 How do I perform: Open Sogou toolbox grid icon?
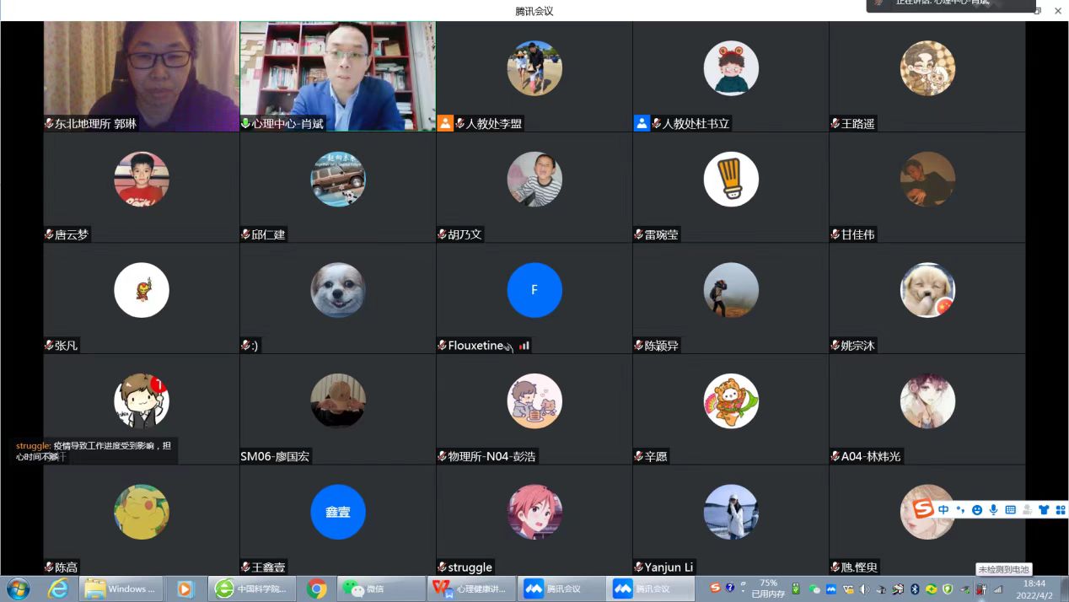pos(1061,510)
